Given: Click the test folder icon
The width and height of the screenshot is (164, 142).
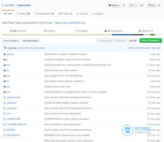Looking at the screenshot, I should pyautogui.click(x=5, y=87).
